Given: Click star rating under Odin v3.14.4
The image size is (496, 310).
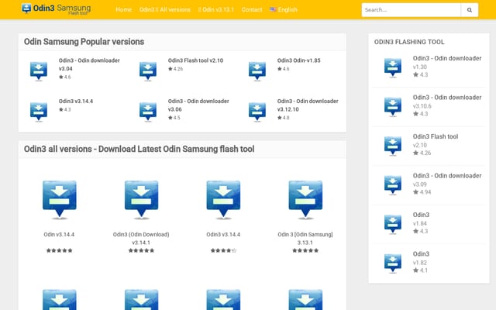Looking at the screenshot, I should [59, 250].
